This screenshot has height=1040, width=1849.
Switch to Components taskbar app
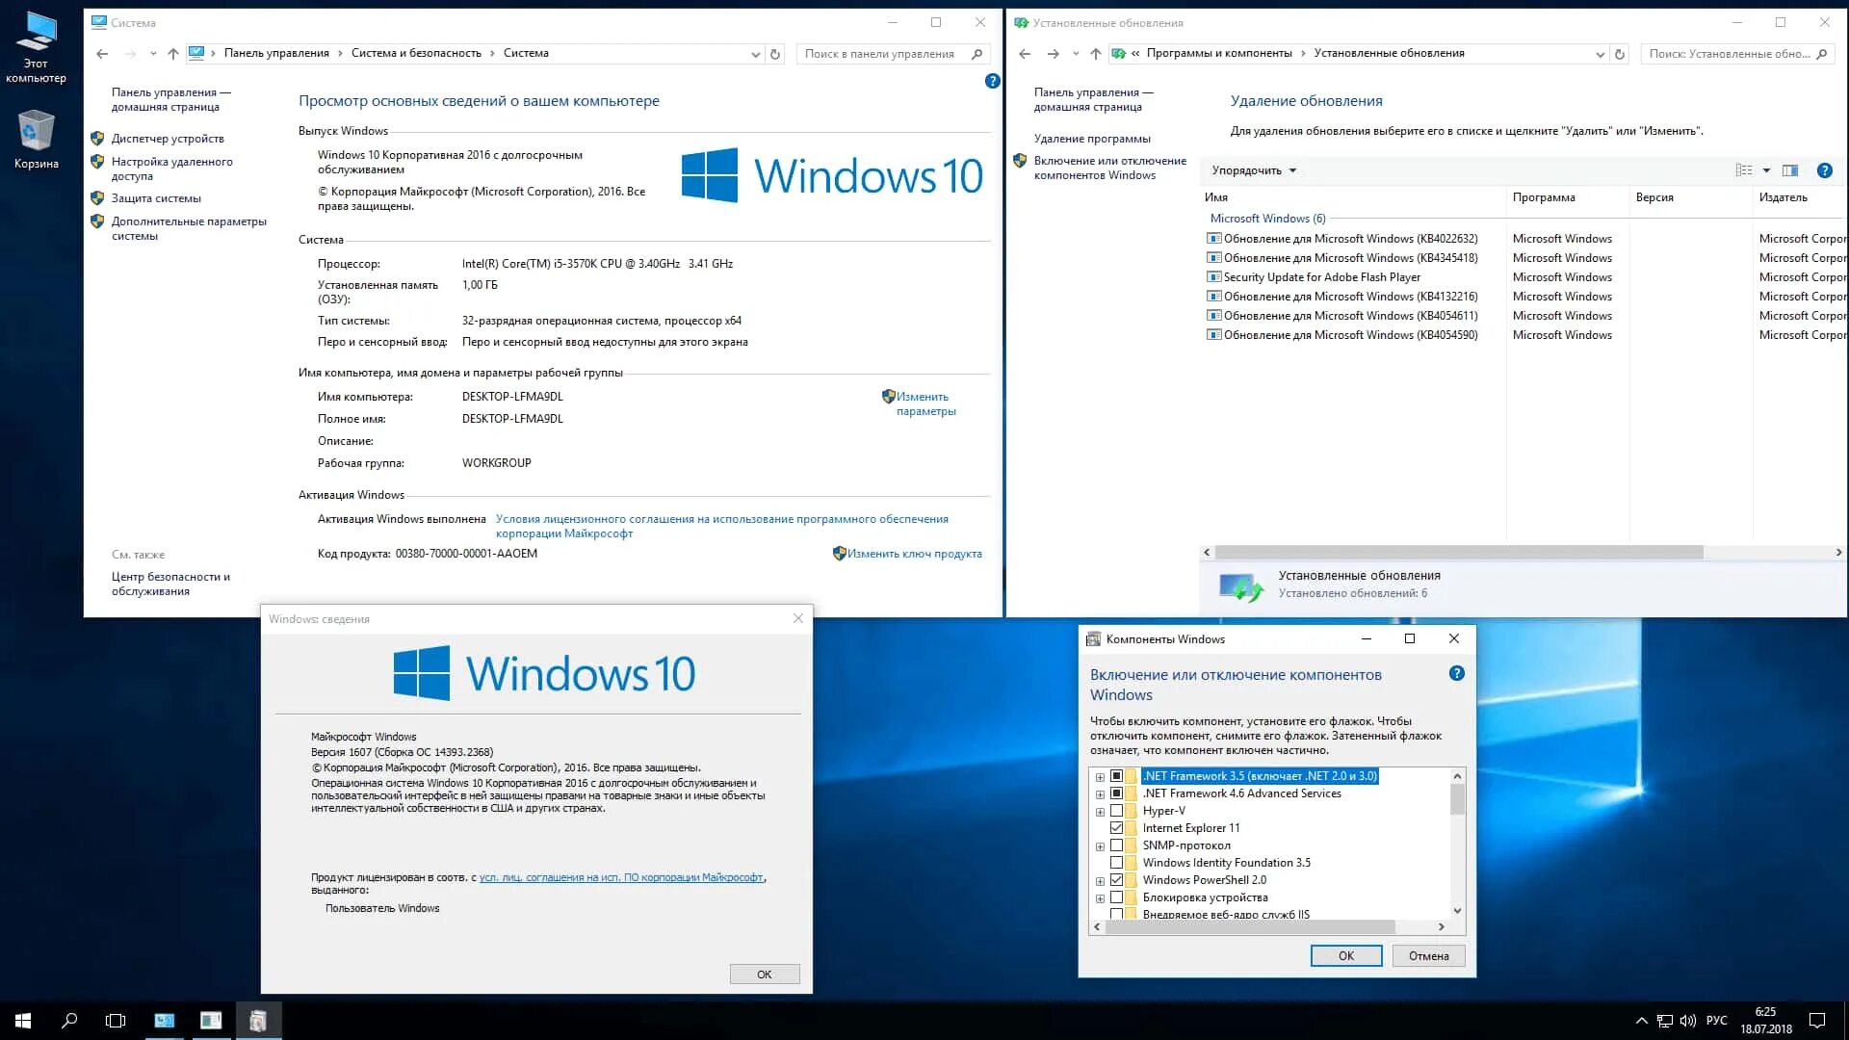258,1021
